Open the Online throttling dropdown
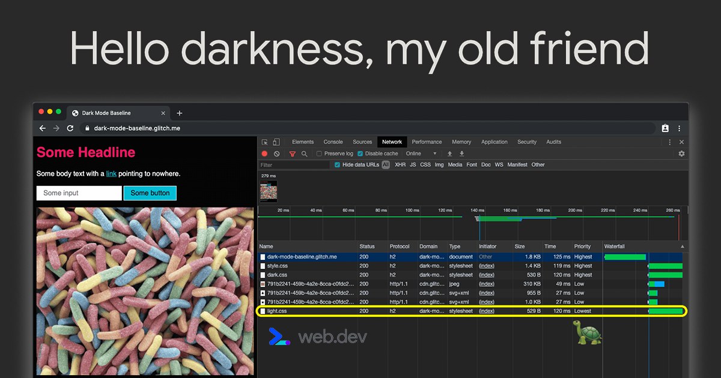 coord(421,154)
